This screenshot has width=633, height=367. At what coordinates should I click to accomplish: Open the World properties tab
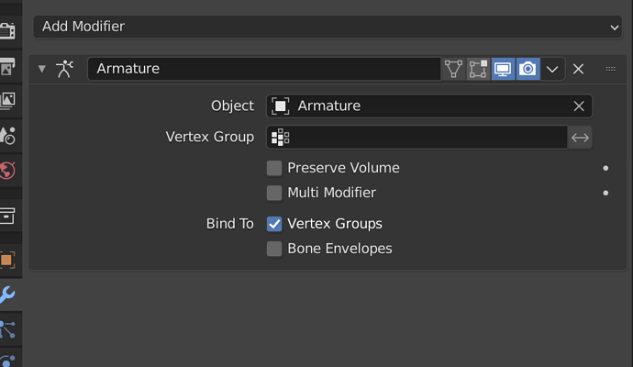(x=7, y=171)
